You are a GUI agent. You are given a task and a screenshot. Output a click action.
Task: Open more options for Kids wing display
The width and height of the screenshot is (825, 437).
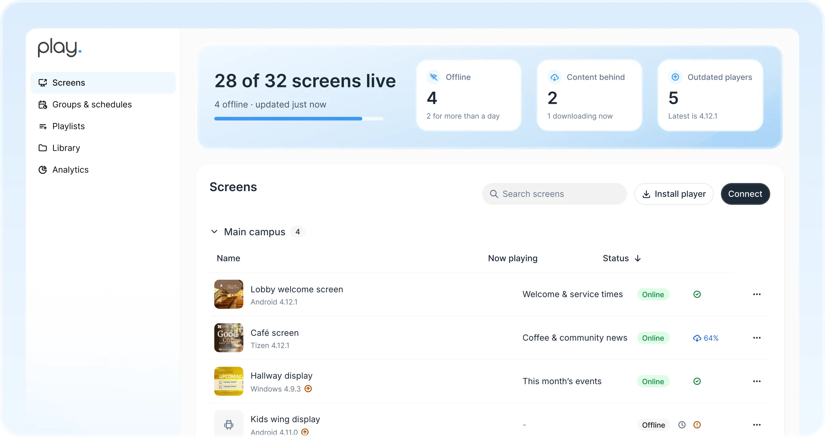(x=757, y=425)
